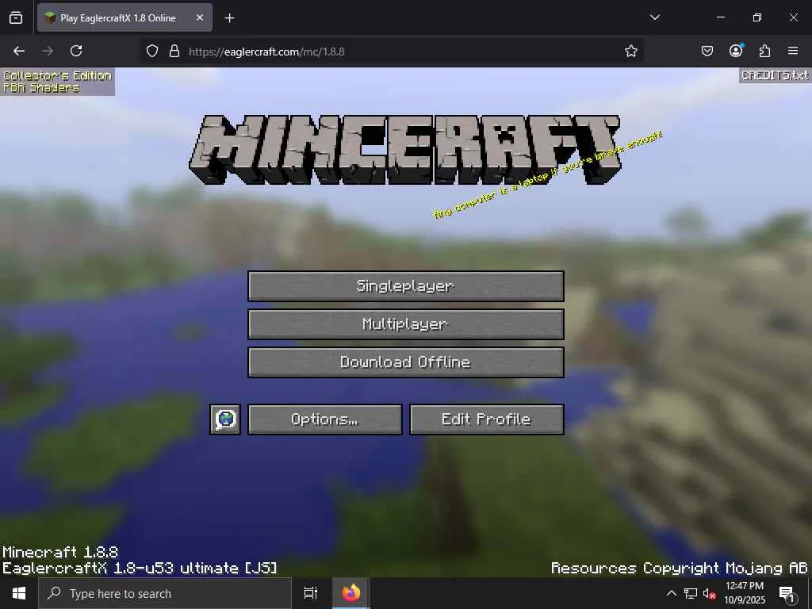Focus the eaglercraft.com address bar
The image size is (812, 609).
click(393, 52)
